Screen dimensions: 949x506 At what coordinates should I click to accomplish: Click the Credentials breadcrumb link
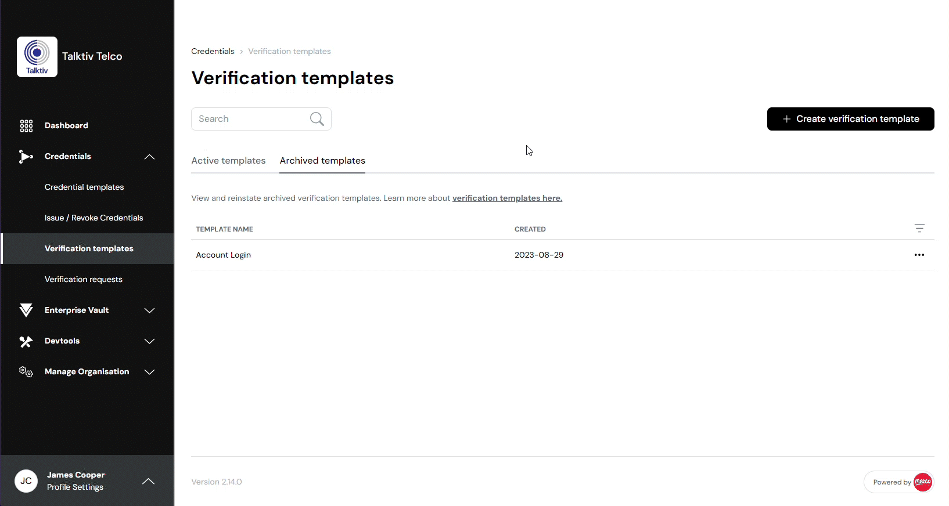coord(213,51)
